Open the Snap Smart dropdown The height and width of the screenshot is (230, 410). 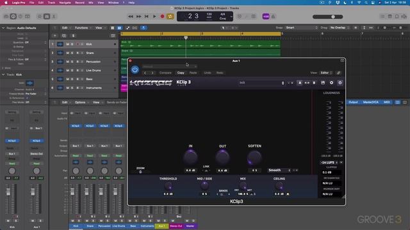301,27
